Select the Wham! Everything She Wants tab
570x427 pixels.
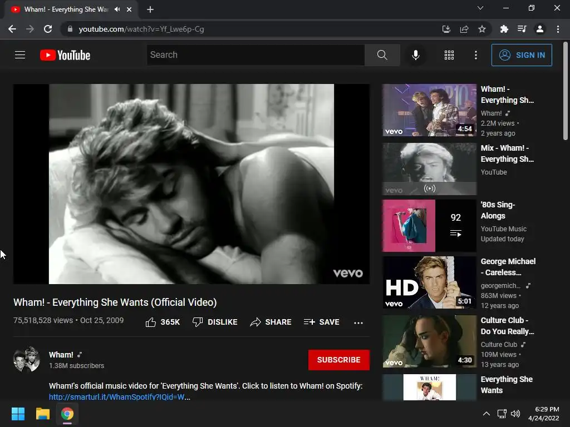pyautogui.click(x=66, y=9)
